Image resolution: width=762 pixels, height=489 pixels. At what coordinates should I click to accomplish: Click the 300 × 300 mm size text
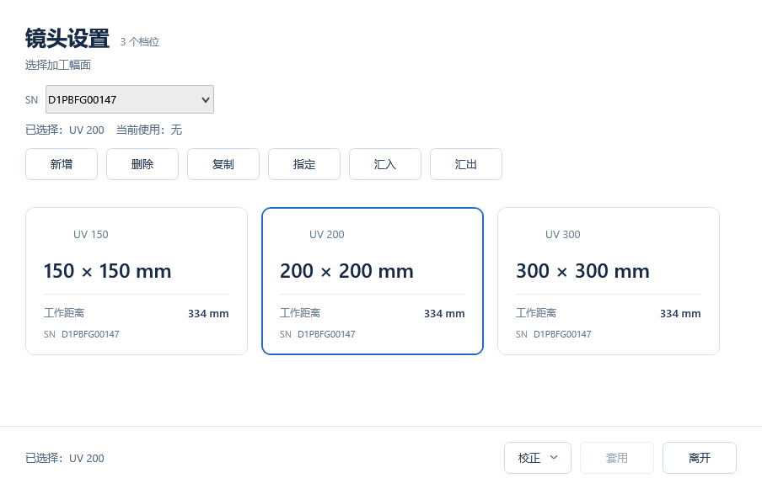[582, 271]
